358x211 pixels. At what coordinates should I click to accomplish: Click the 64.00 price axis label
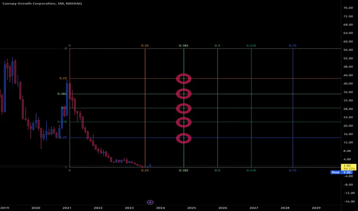tap(348, 33)
